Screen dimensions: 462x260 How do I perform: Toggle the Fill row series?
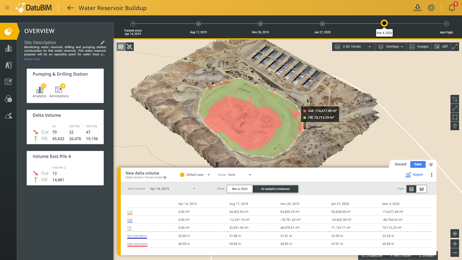coord(129,228)
